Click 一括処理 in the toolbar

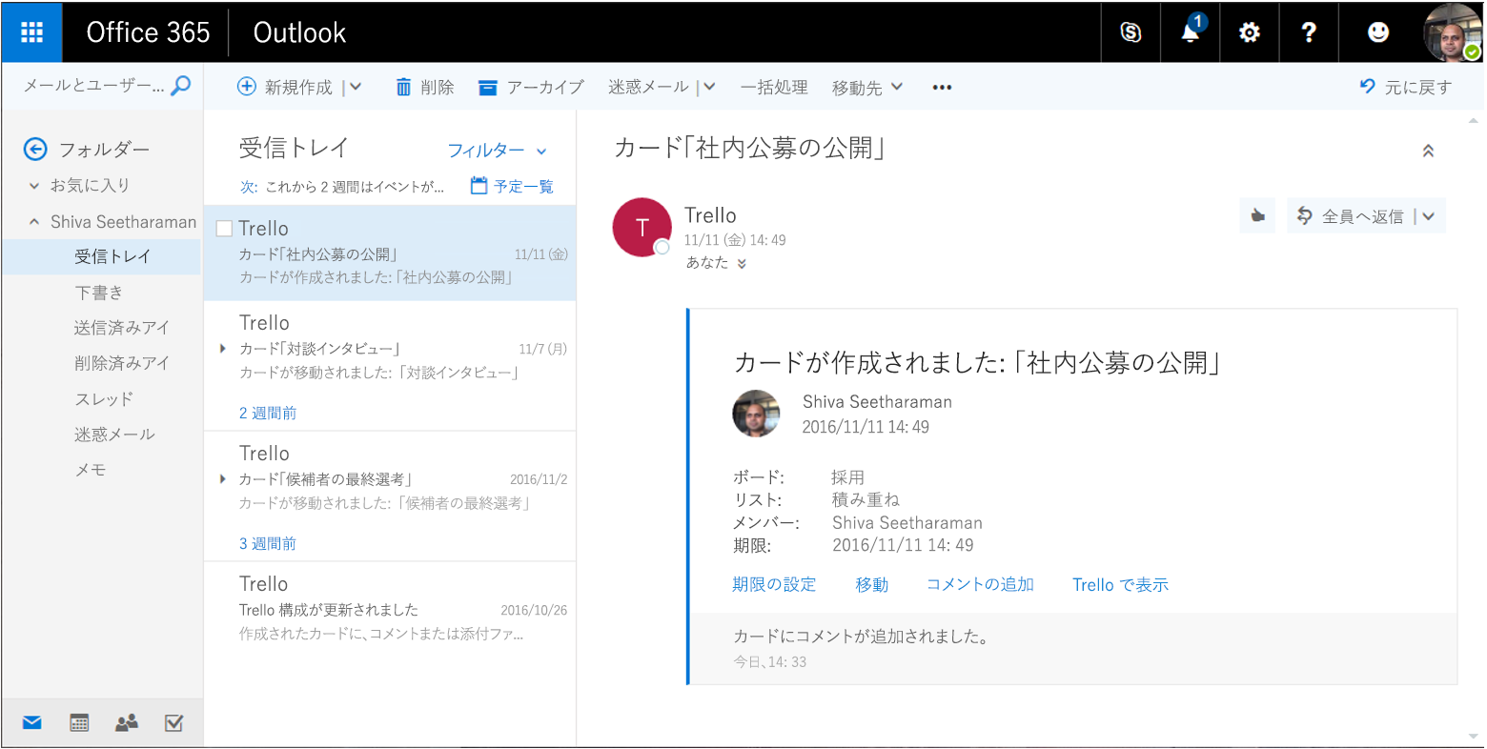tap(774, 87)
